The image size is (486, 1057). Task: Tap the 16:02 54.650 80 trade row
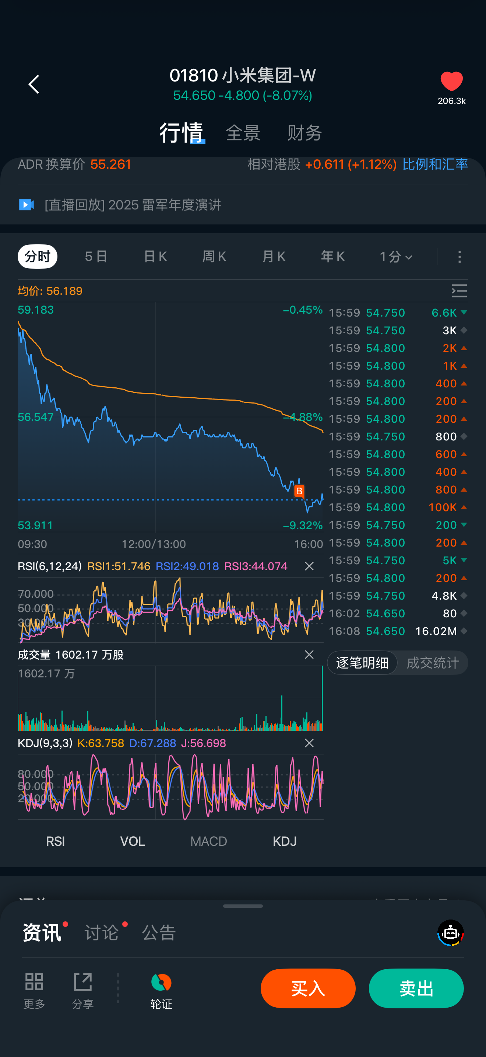(398, 613)
